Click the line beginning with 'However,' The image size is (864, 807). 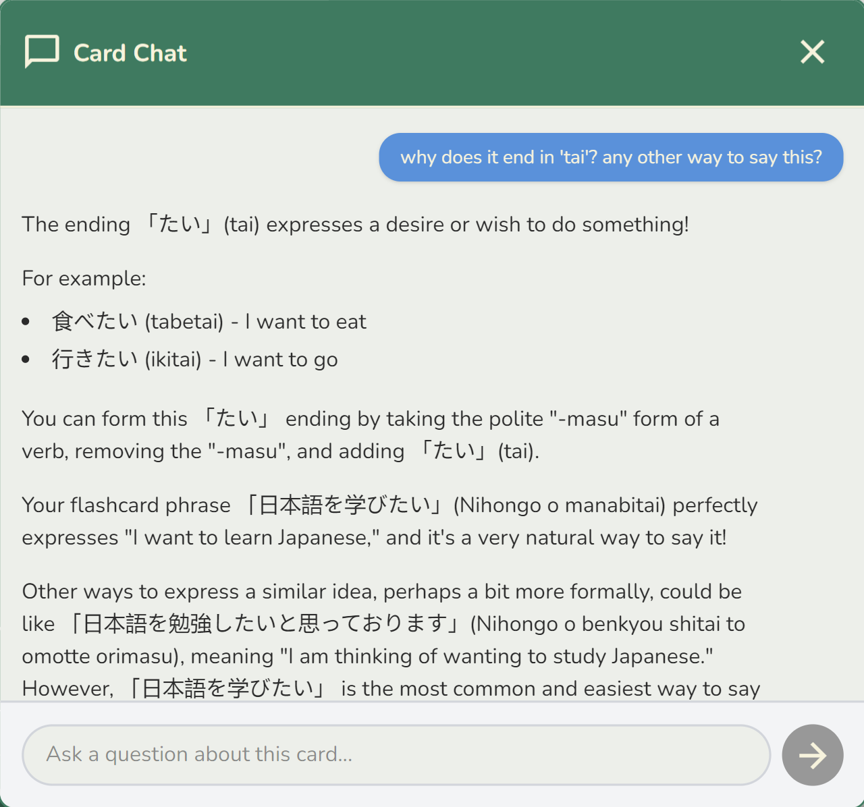tap(390, 689)
